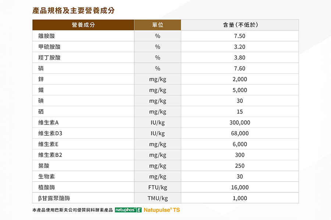Select the 離胺酸 row label
The width and height of the screenshot is (331, 220).
click(x=46, y=36)
